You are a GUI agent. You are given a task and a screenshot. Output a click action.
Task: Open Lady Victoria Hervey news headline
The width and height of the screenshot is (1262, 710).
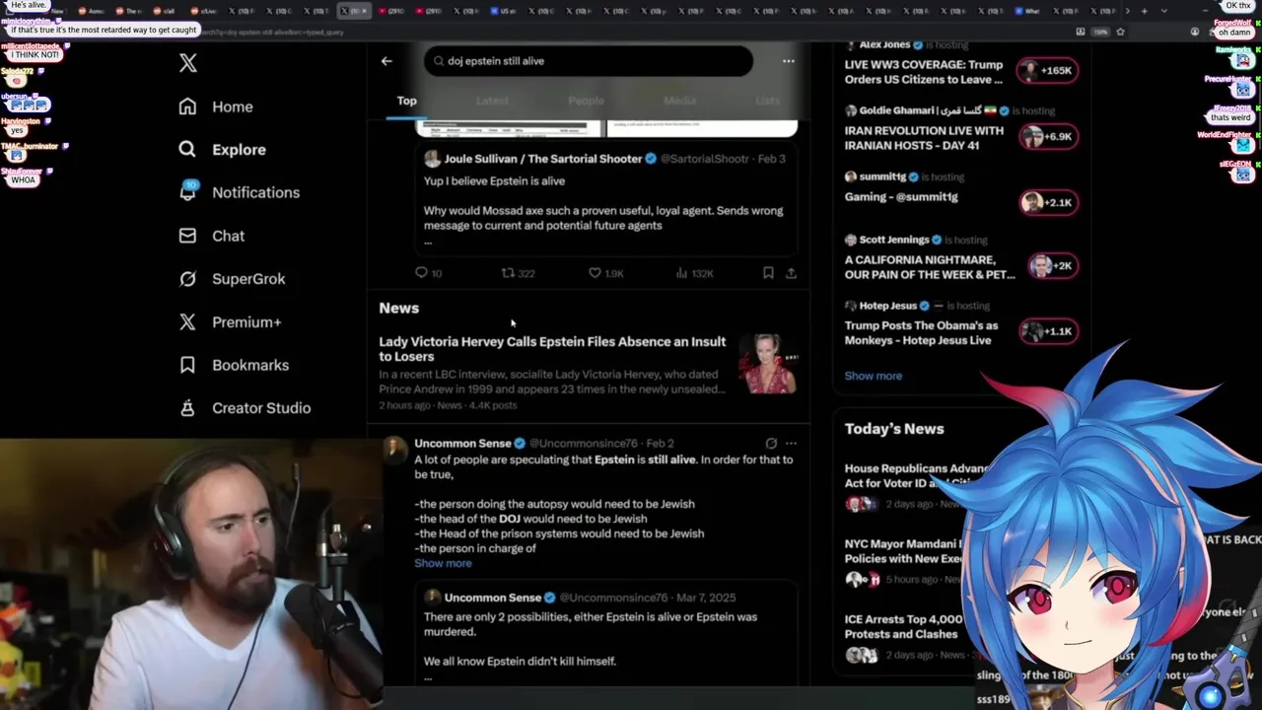coord(552,349)
